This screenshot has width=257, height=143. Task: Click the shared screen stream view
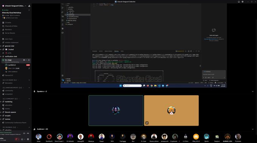point(144,46)
